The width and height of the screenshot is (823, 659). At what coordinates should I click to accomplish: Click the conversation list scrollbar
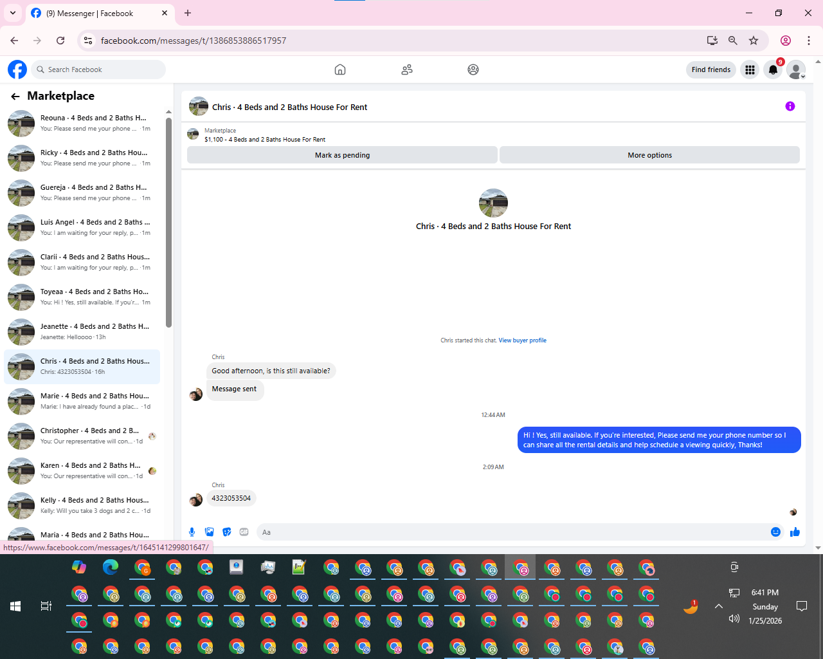point(168,222)
